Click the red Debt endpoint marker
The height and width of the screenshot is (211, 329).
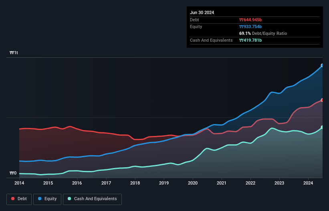click(322, 100)
